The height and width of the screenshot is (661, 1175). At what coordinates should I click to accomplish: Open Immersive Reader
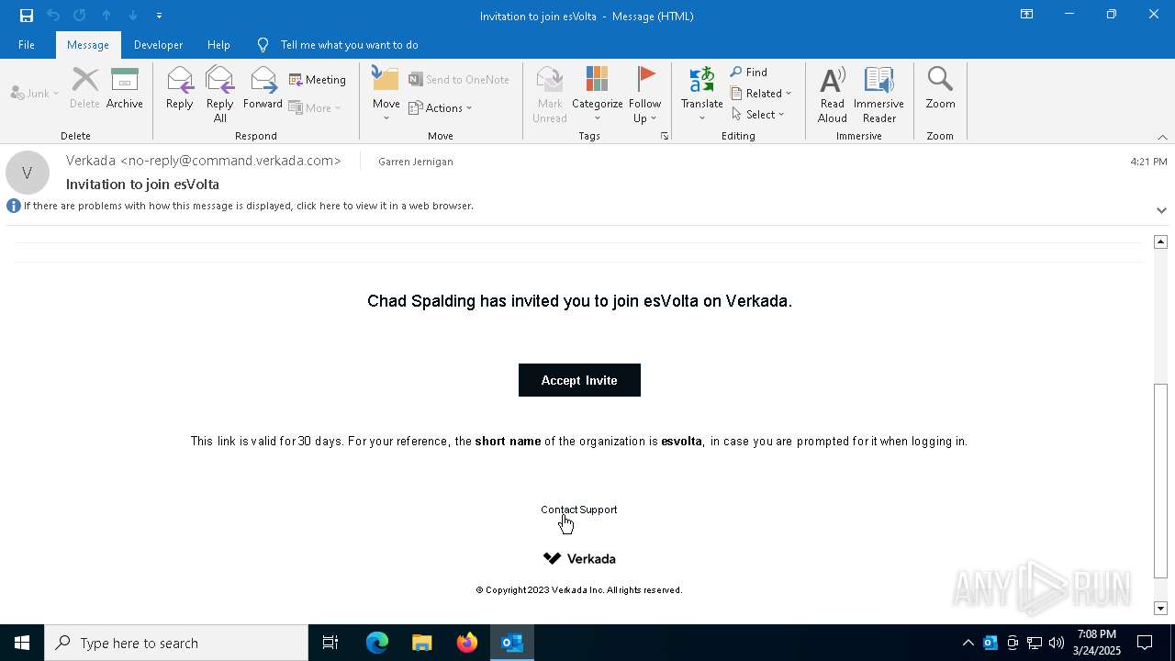(x=878, y=95)
